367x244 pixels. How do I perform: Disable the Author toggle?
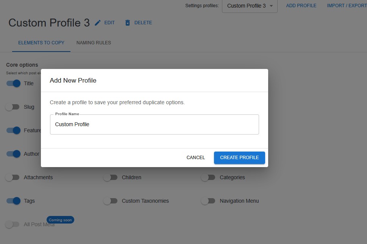13,154
